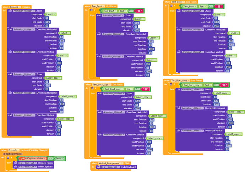Select tension 0 in Text_Box1_copy Lost Focus Overshoot Vertical
Viewport: 245px width, 172px height.
tap(227, 149)
